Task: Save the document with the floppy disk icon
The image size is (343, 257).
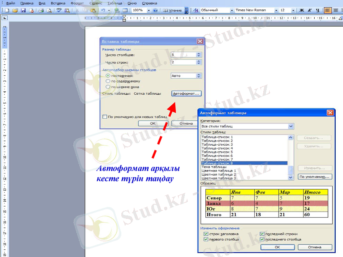Action: (24, 10)
